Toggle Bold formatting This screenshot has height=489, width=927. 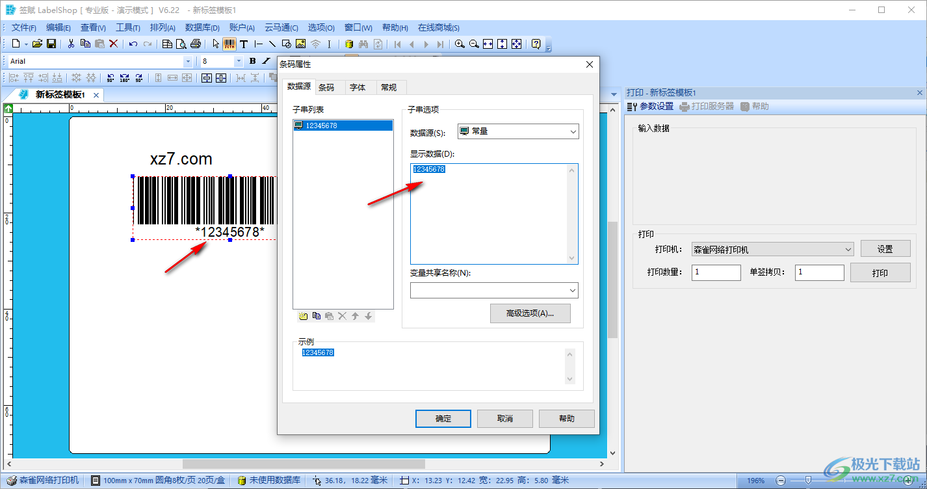253,61
